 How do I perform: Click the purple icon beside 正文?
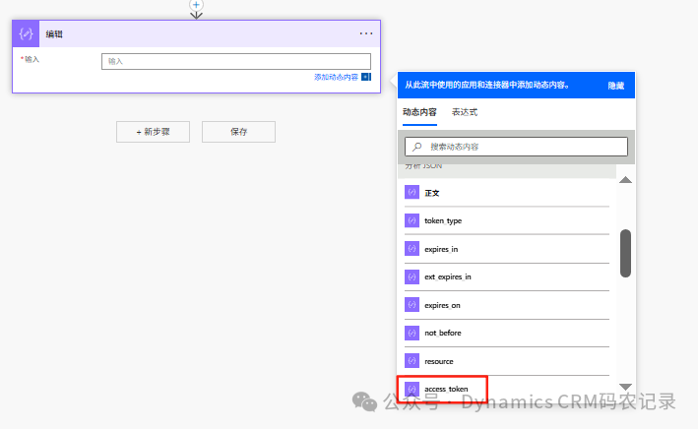tap(412, 192)
